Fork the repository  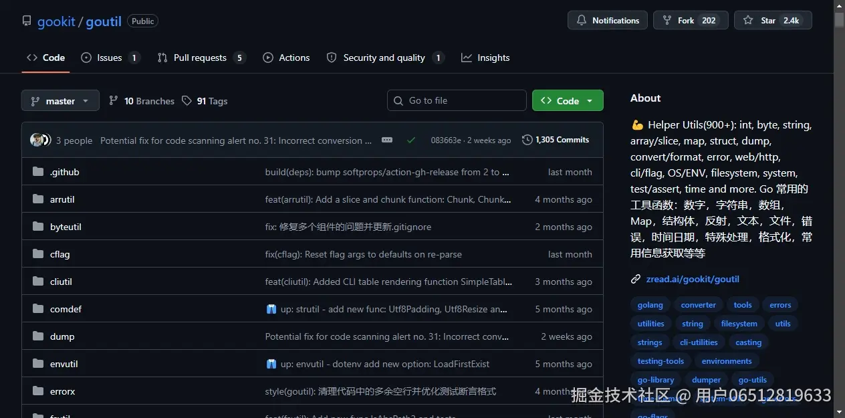(690, 20)
